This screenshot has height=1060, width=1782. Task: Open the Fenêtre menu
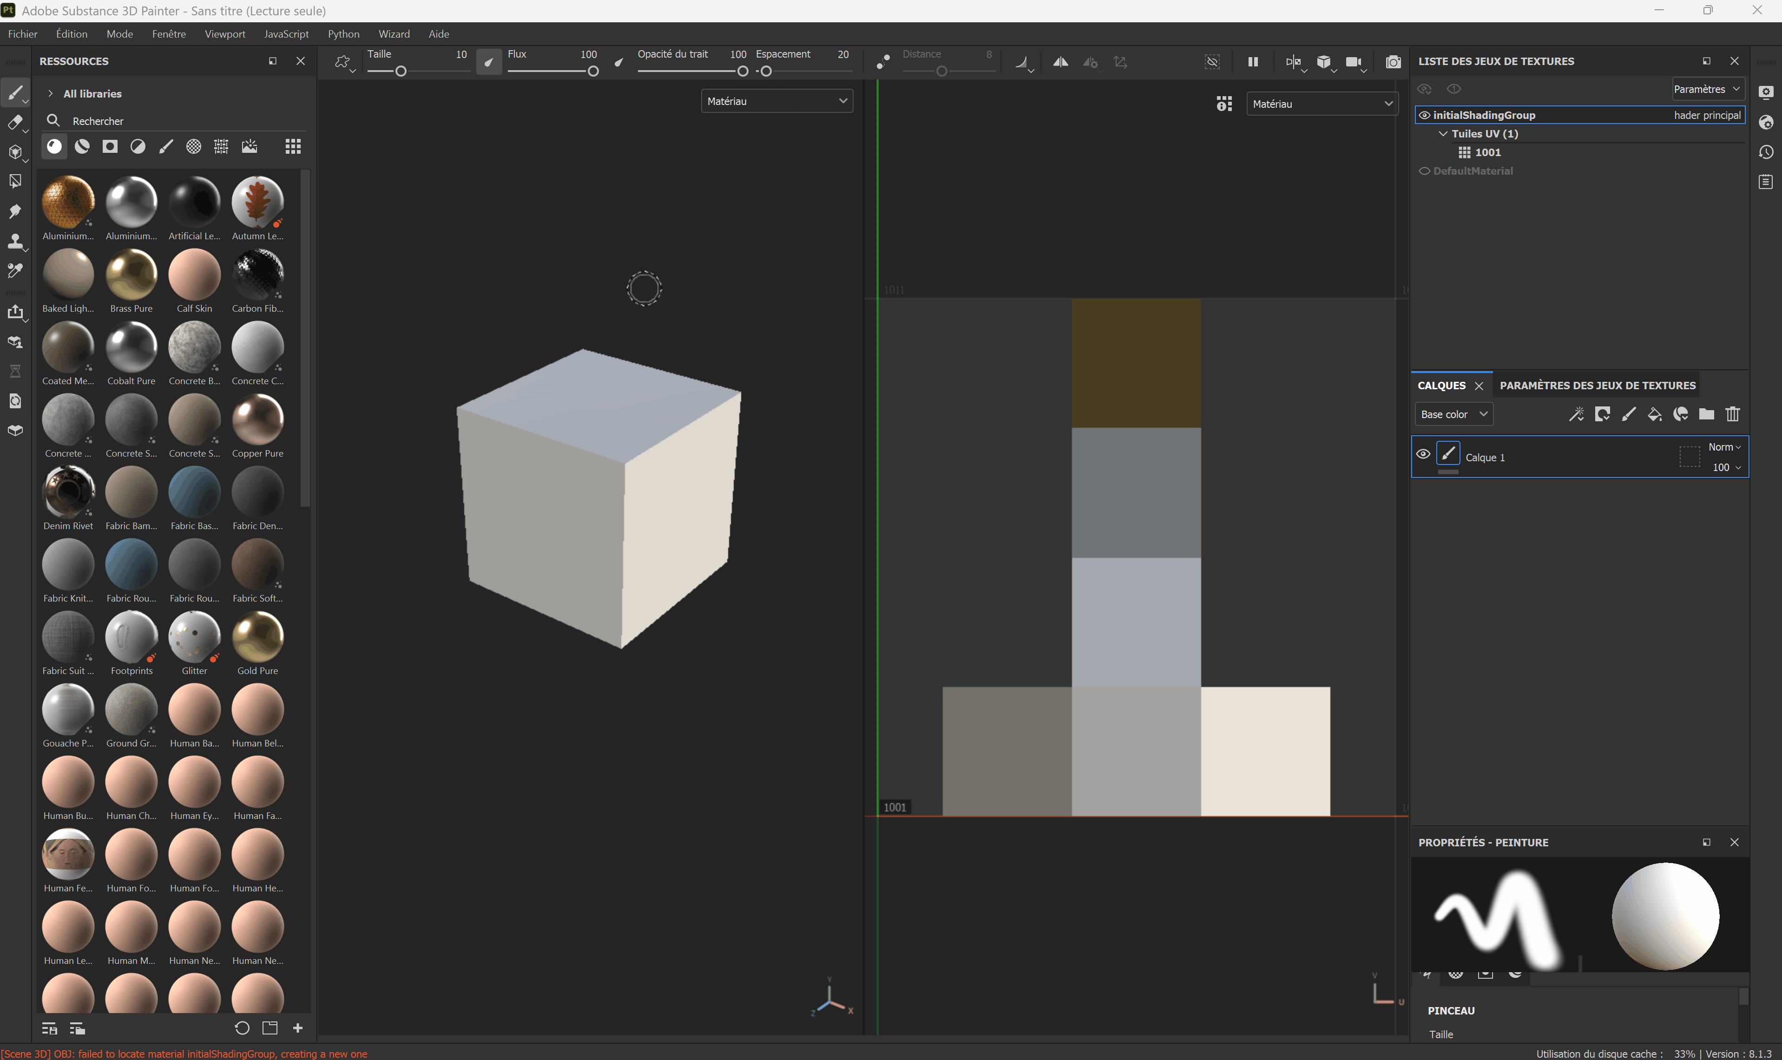(x=169, y=33)
